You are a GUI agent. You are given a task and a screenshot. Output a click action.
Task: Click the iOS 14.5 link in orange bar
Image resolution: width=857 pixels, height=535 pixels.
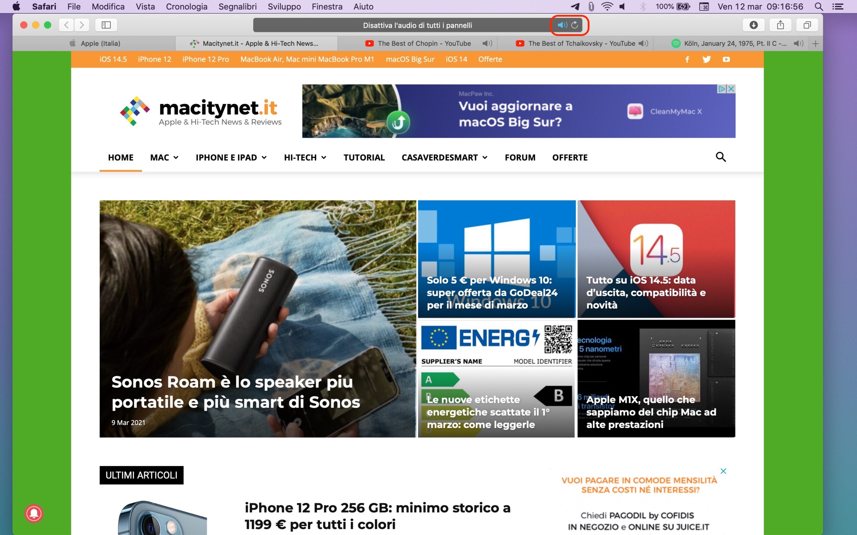click(x=113, y=60)
